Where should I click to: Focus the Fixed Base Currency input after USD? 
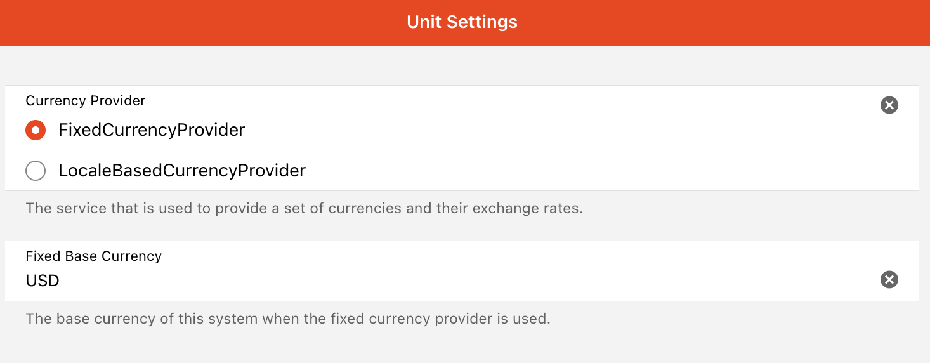click(x=444, y=280)
